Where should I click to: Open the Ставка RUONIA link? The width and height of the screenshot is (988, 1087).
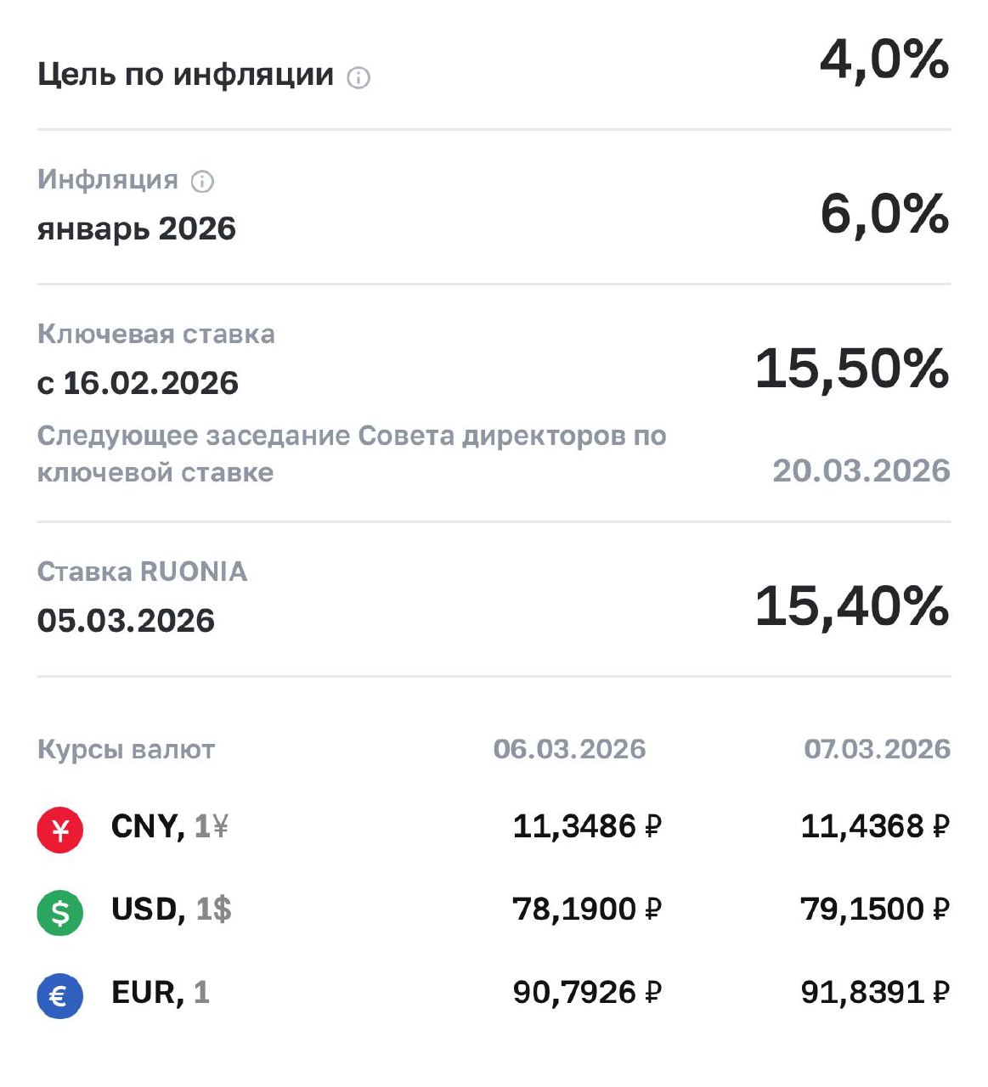(x=143, y=572)
